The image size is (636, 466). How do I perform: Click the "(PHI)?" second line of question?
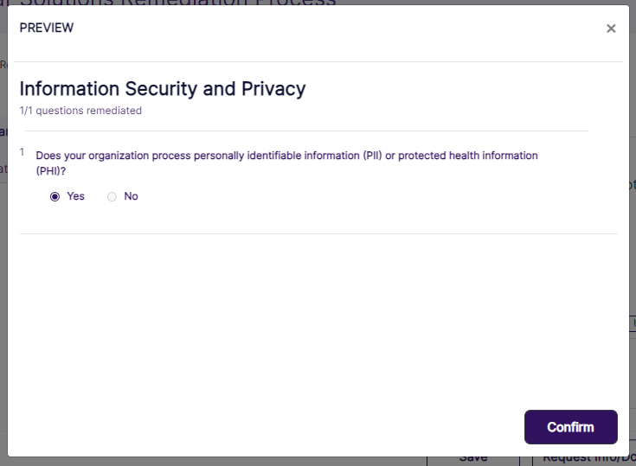click(x=51, y=171)
